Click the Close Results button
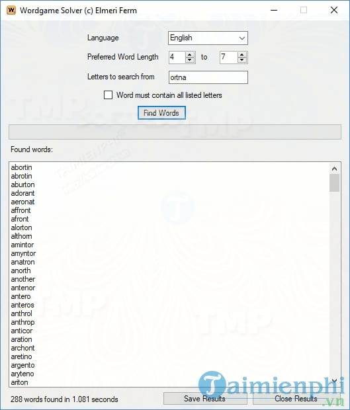Viewport: 350px width, 410px height. click(x=296, y=399)
